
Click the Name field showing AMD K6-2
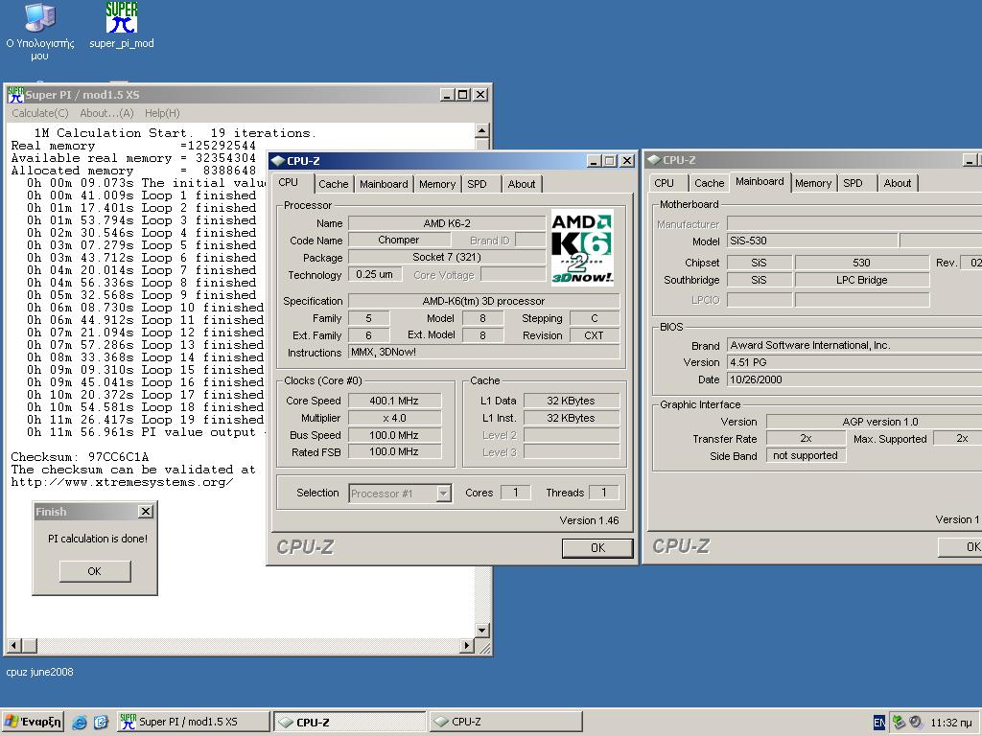coord(447,223)
